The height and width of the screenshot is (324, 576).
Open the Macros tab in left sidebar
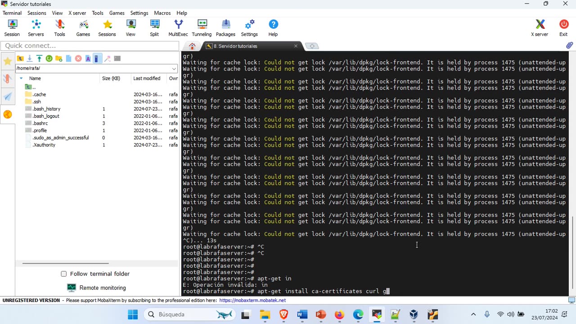[x=8, y=96]
